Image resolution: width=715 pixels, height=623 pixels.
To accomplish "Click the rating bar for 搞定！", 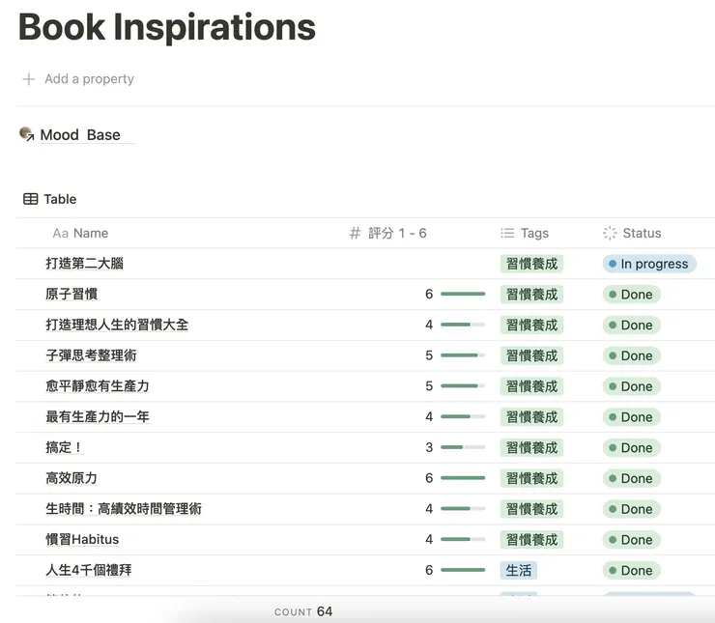I will [x=462, y=447].
